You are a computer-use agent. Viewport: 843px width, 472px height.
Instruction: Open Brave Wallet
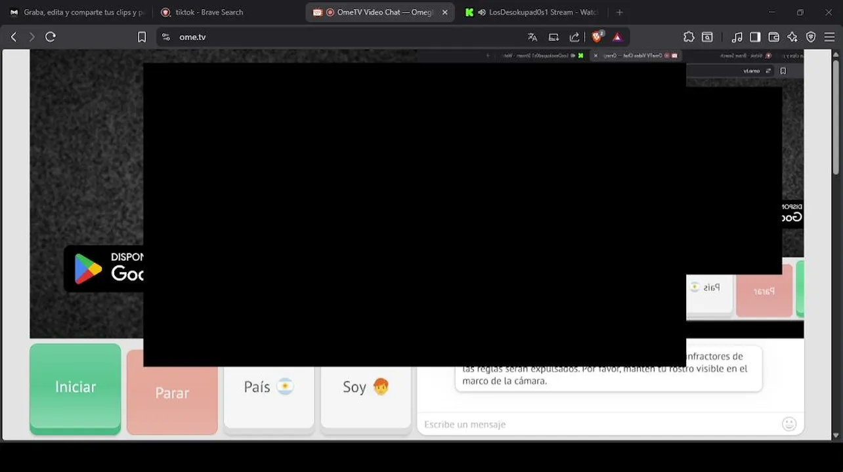tap(774, 37)
